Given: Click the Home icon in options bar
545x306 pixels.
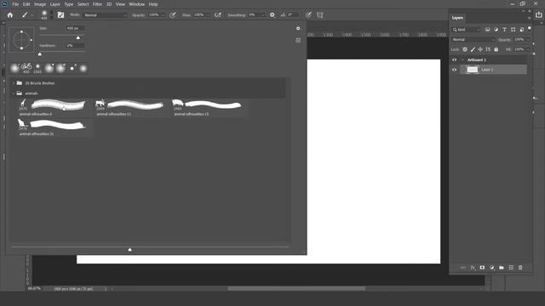Looking at the screenshot, I should (10, 15).
